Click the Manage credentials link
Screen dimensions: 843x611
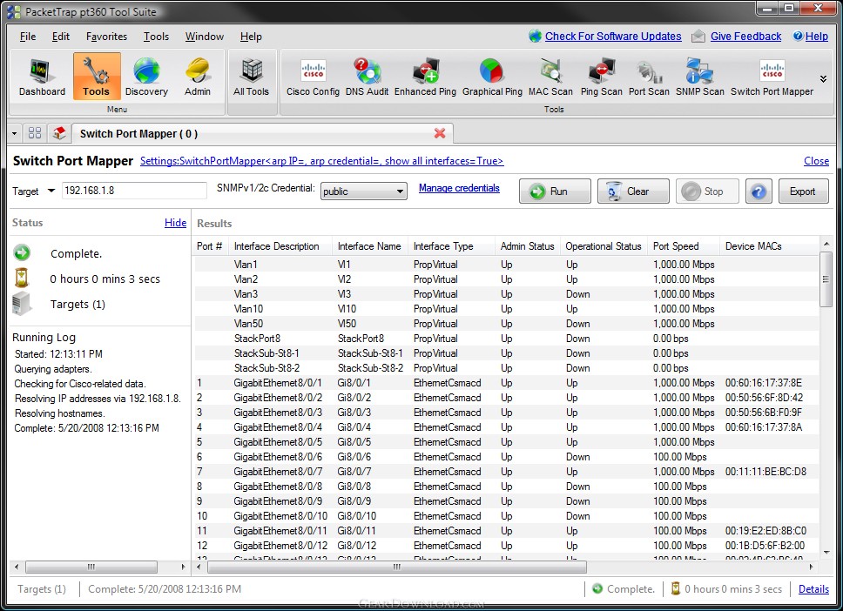point(459,188)
